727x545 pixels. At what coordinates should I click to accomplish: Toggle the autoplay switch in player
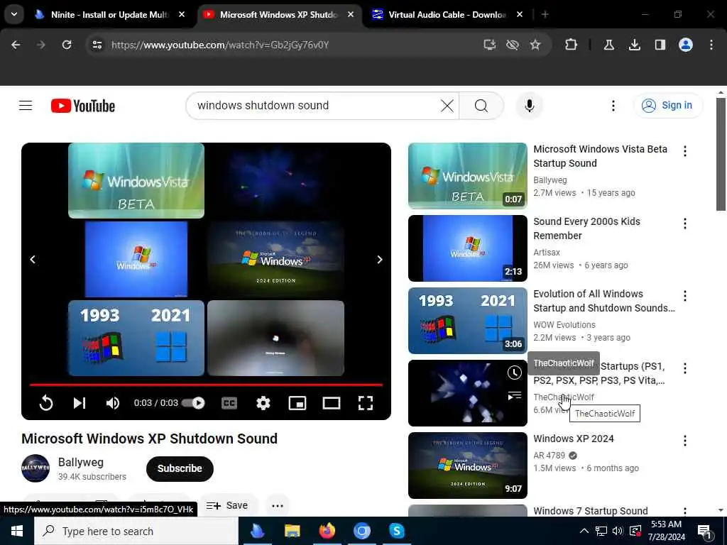(193, 403)
